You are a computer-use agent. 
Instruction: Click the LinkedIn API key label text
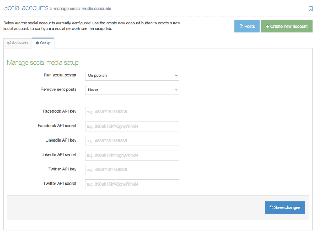(61, 140)
